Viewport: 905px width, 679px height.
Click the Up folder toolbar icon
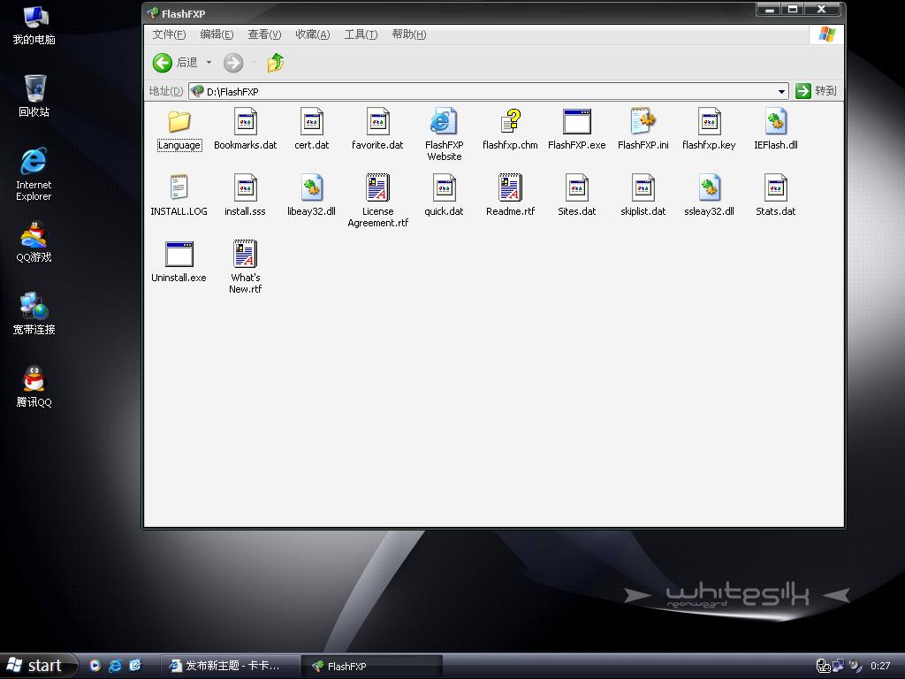pyautogui.click(x=276, y=63)
